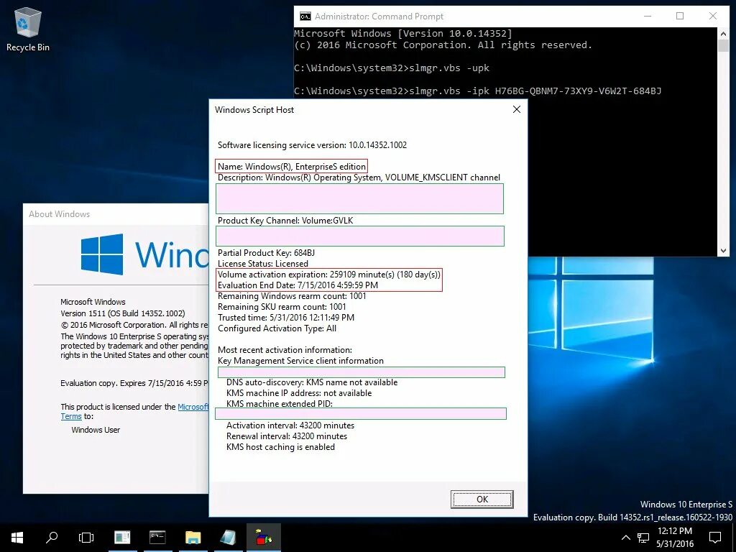Image resolution: width=736 pixels, height=552 pixels.
Task: Click Command Prompt scrollbar up arrow
Action: pos(723,33)
